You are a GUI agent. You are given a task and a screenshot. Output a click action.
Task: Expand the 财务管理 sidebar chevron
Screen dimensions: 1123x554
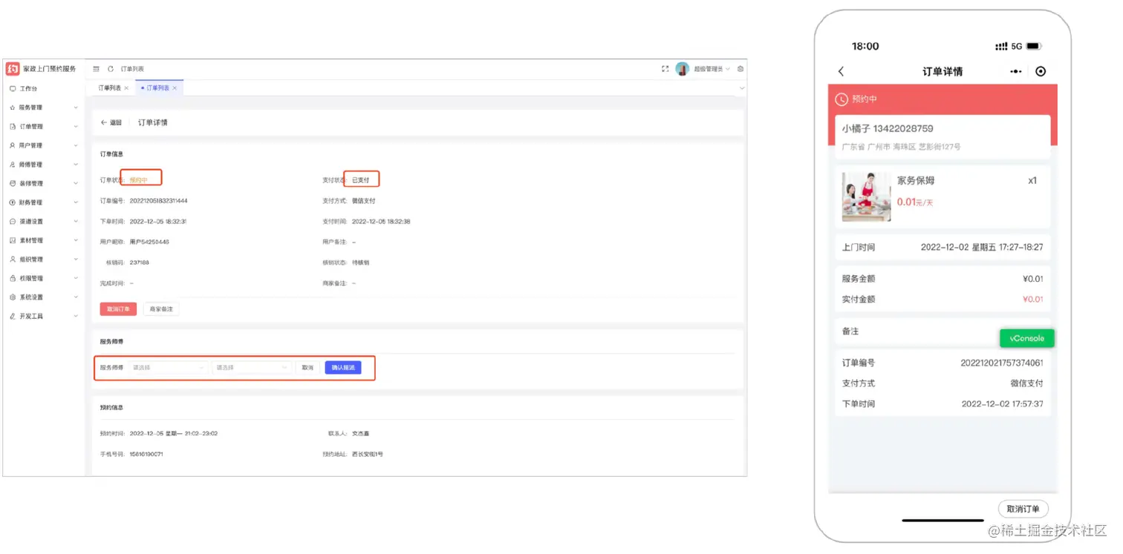click(x=76, y=202)
